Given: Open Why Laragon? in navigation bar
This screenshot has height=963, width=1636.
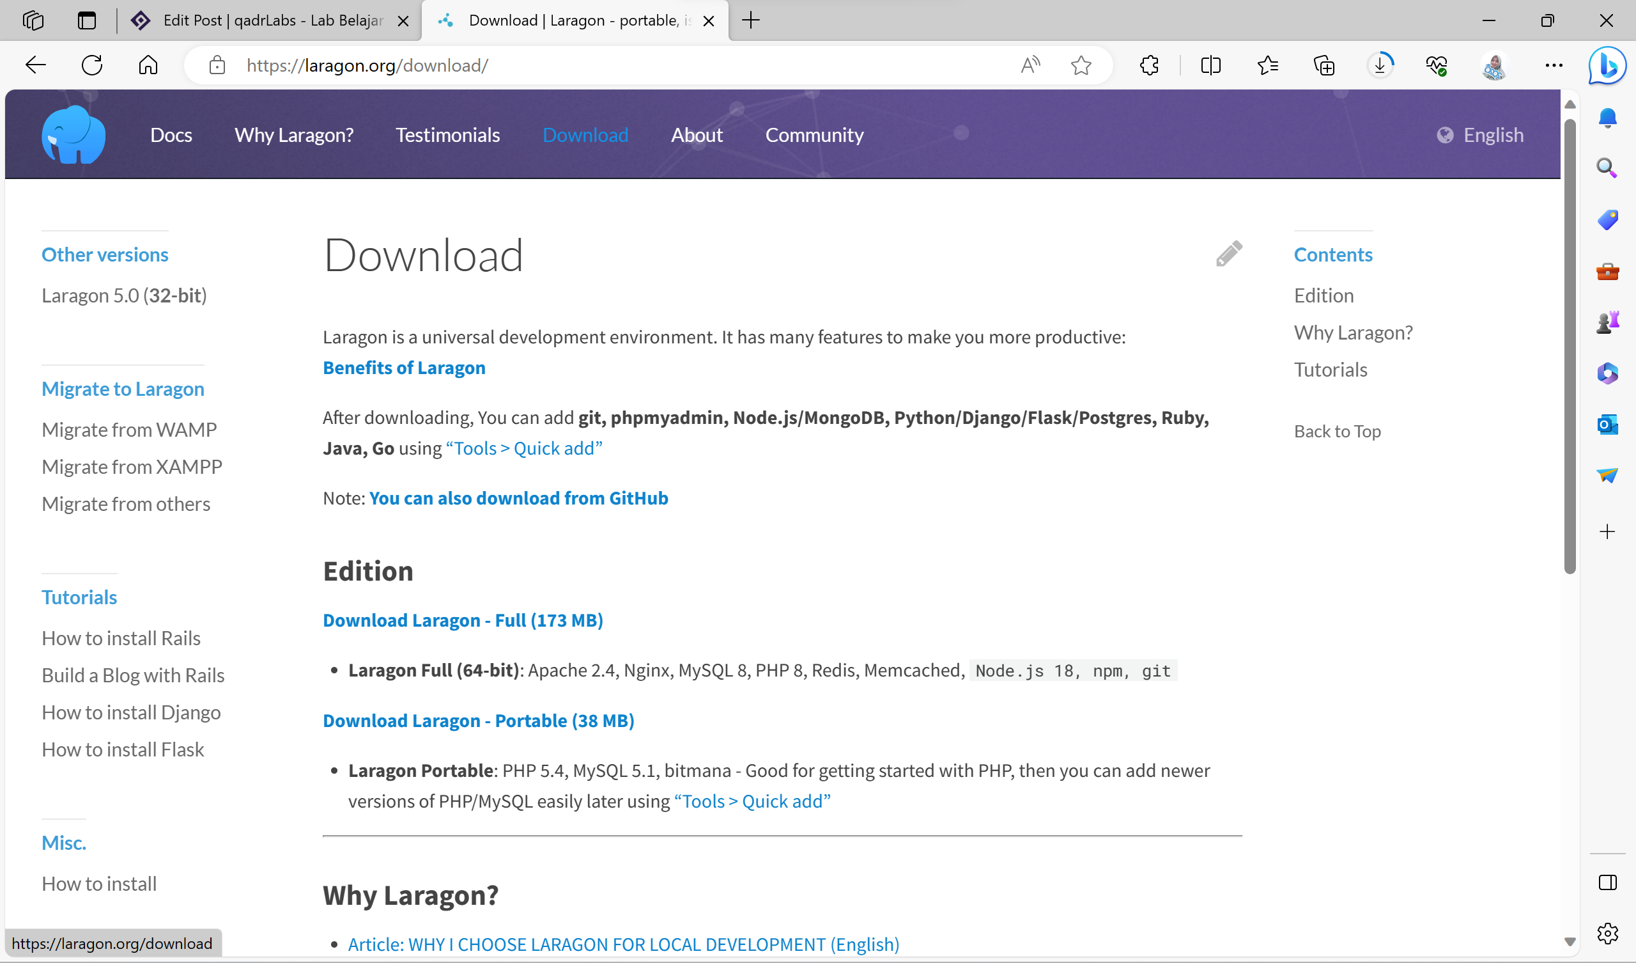Looking at the screenshot, I should [294, 135].
